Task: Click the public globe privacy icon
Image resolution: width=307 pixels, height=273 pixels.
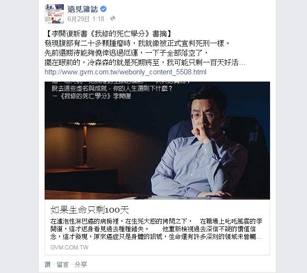Action: pyautogui.click(x=113, y=18)
